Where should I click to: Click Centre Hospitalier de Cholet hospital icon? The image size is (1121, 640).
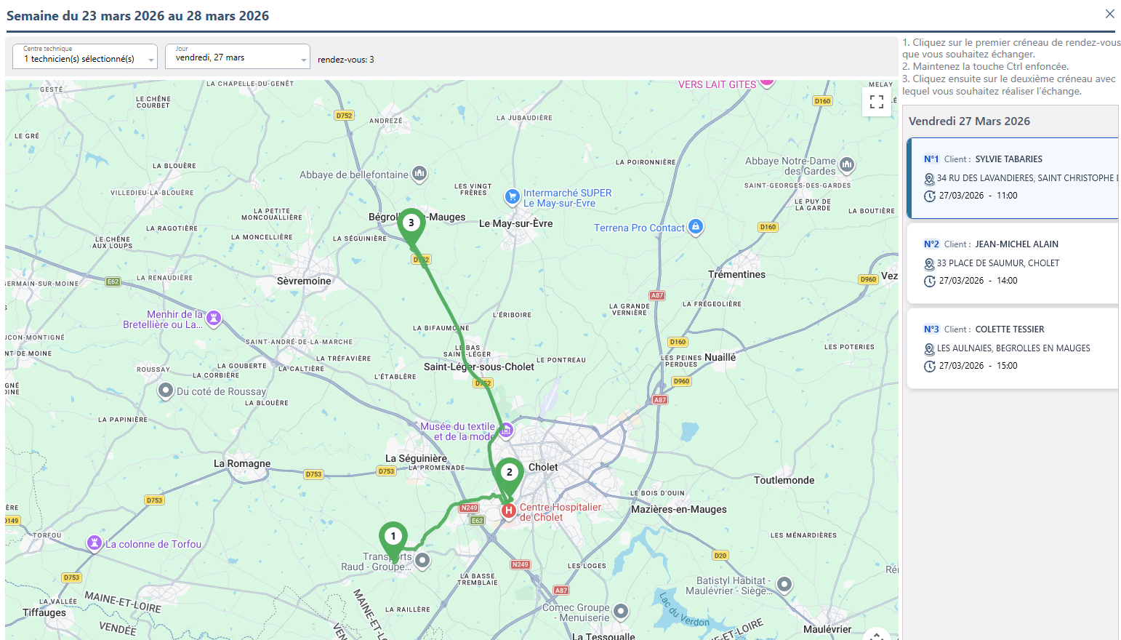(x=509, y=511)
